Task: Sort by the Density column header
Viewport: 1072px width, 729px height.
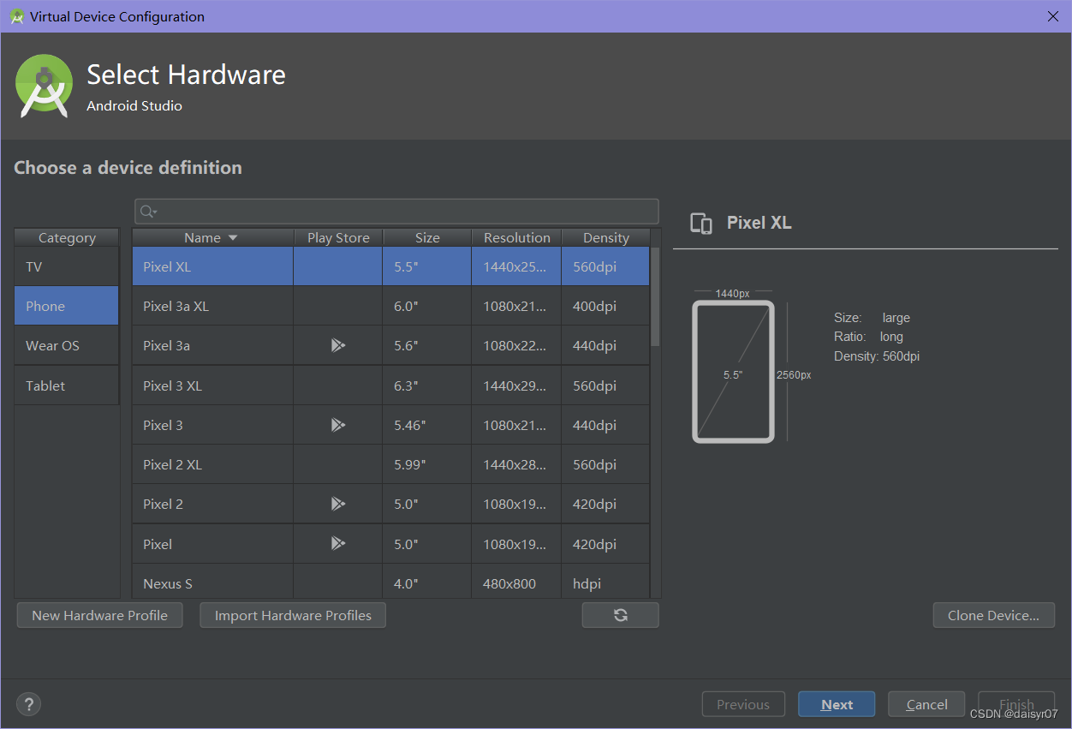Action: pyautogui.click(x=605, y=237)
